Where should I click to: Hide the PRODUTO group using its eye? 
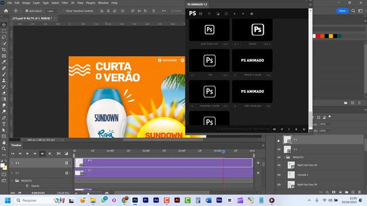[279, 157]
